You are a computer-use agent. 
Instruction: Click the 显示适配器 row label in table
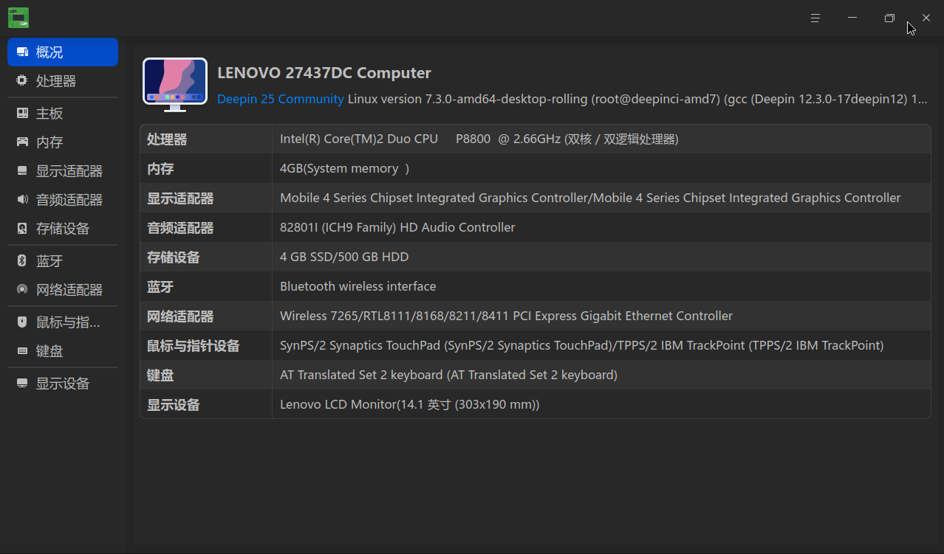pos(180,198)
